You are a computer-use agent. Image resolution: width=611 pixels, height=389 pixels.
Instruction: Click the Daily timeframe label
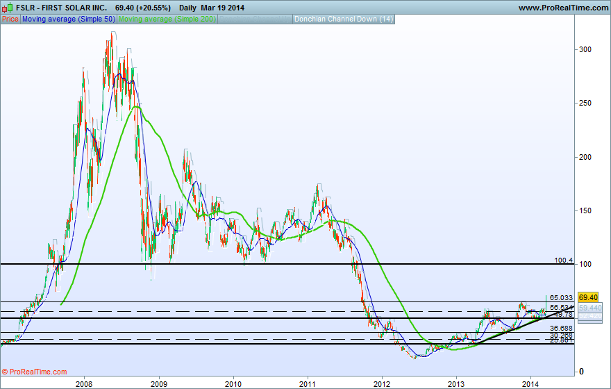point(188,8)
